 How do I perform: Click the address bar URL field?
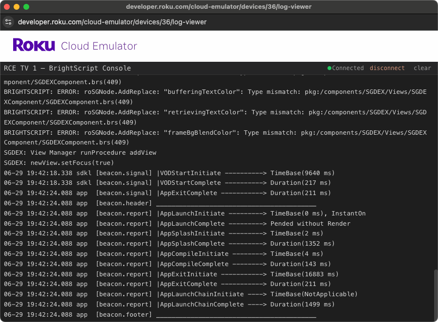click(112, 22)
